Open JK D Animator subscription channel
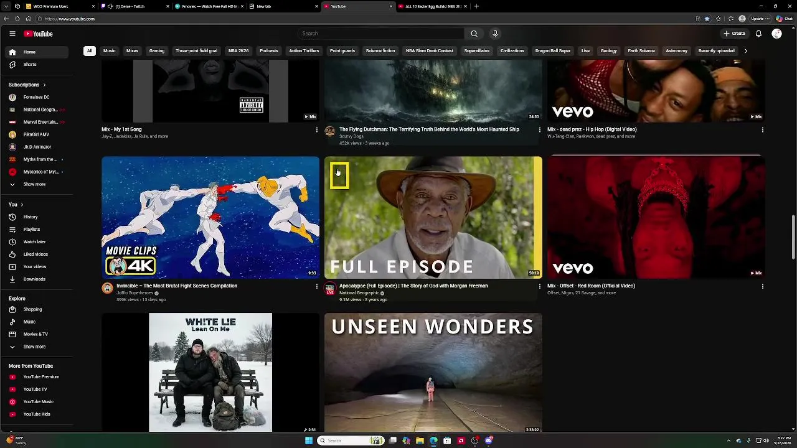The image size is (797, 448). (x=37, y=147)
